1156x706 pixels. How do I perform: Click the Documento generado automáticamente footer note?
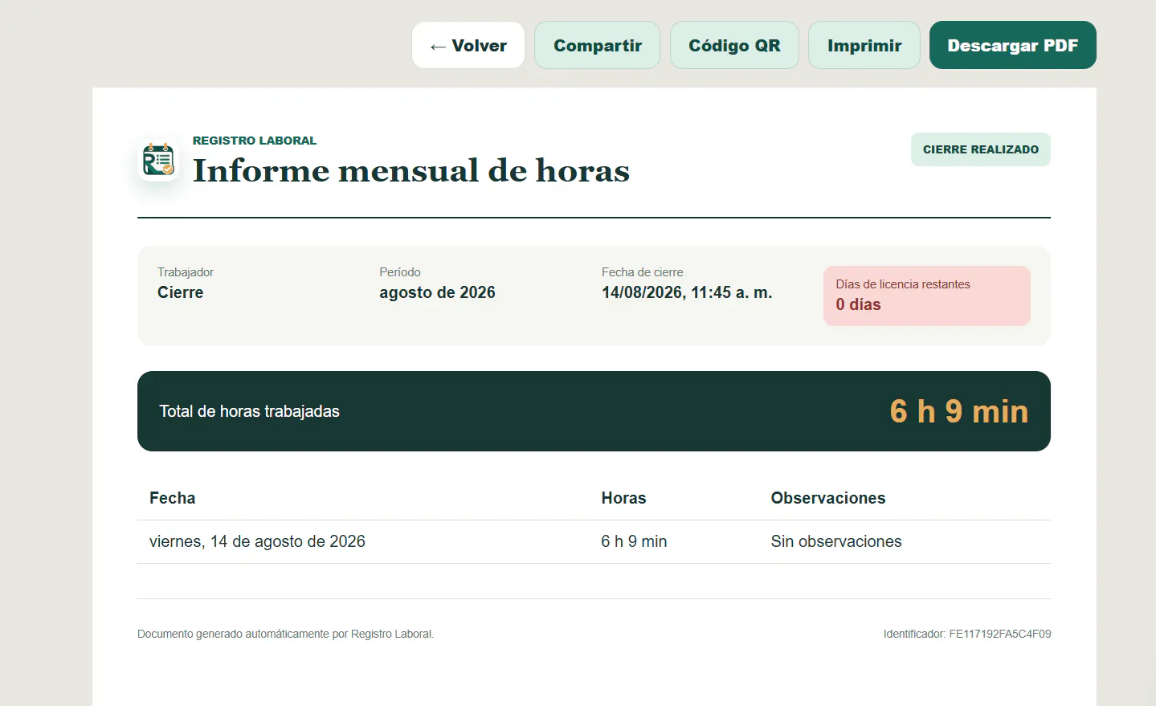(x=285, y=634)
